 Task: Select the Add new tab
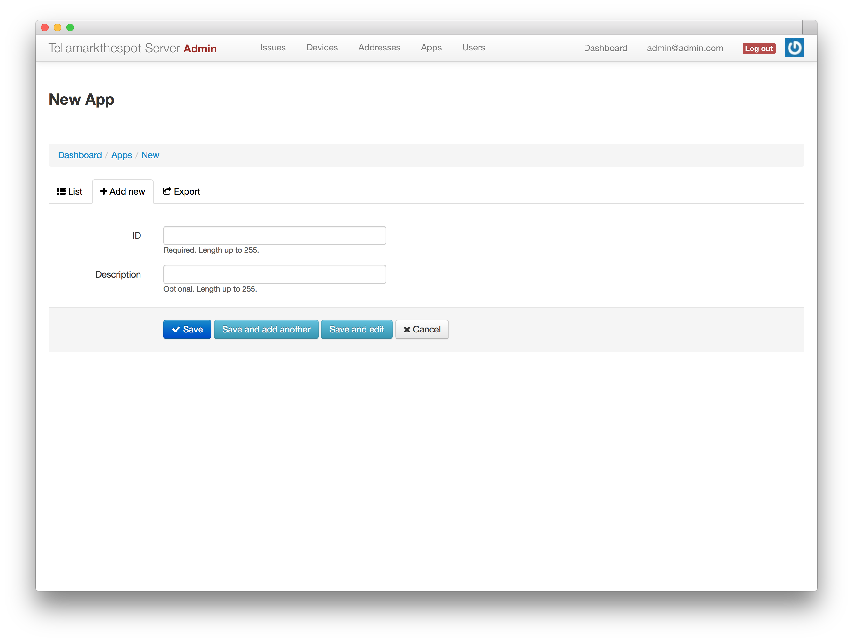(123, 191)
